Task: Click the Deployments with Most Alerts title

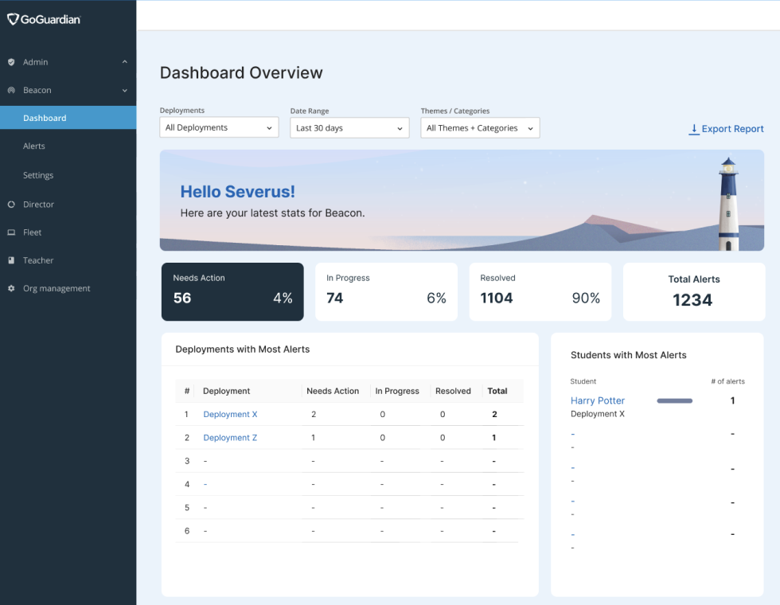Action: [242, 349]
